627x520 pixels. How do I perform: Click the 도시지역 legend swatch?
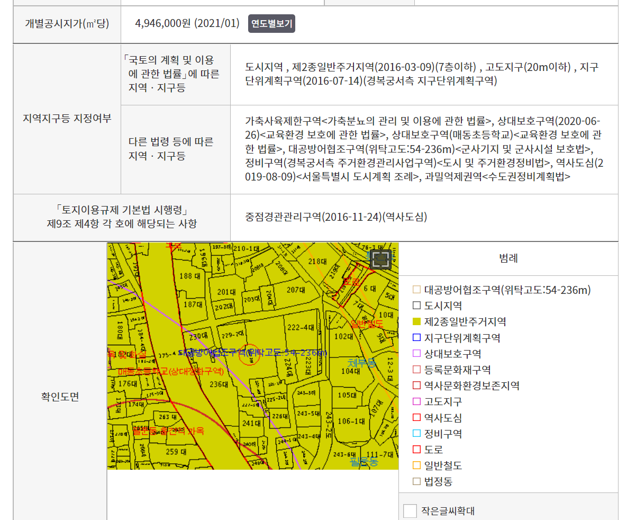click(416, 306)
